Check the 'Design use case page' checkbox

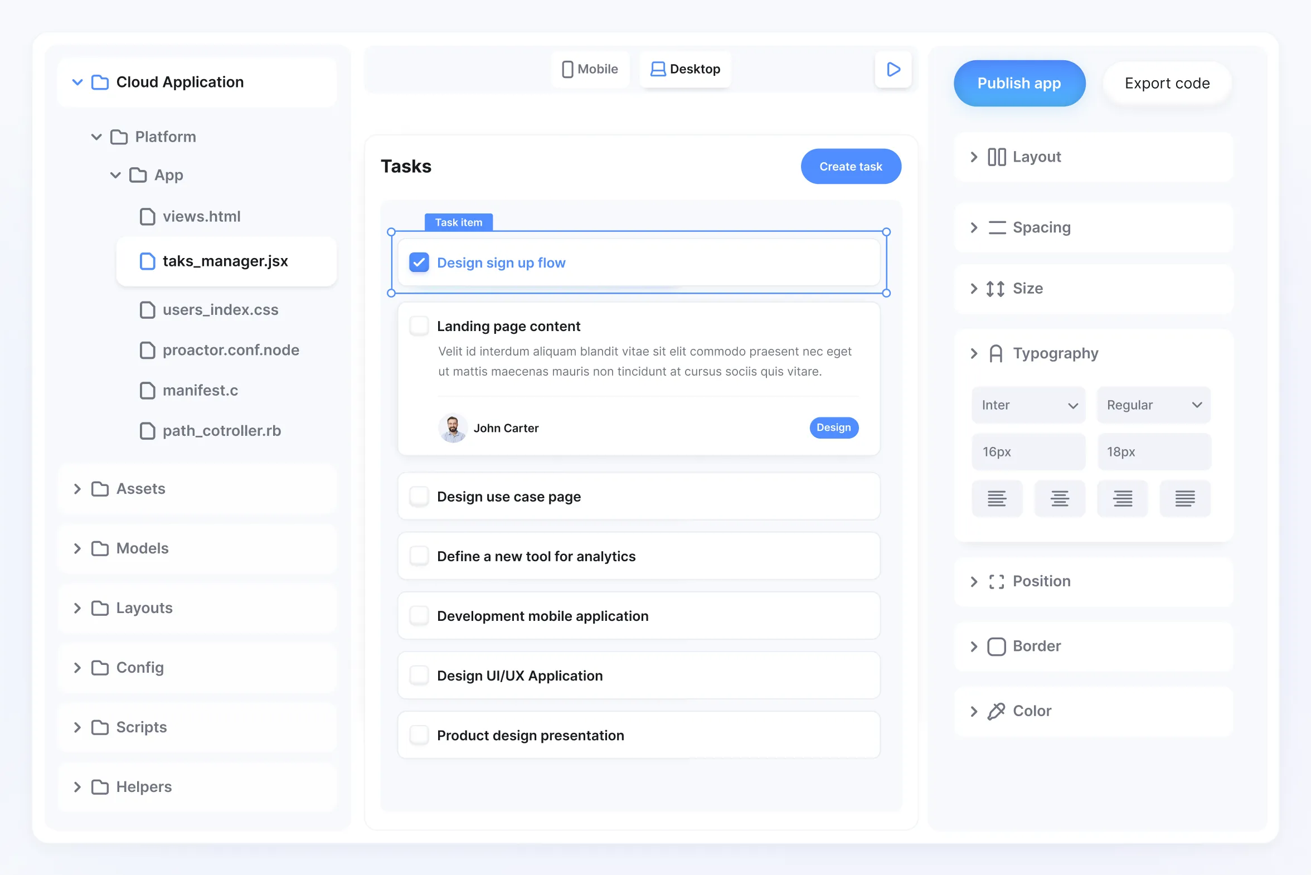tap(418, 496)
